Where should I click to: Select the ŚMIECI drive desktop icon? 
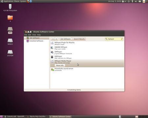tap(10, 42)
